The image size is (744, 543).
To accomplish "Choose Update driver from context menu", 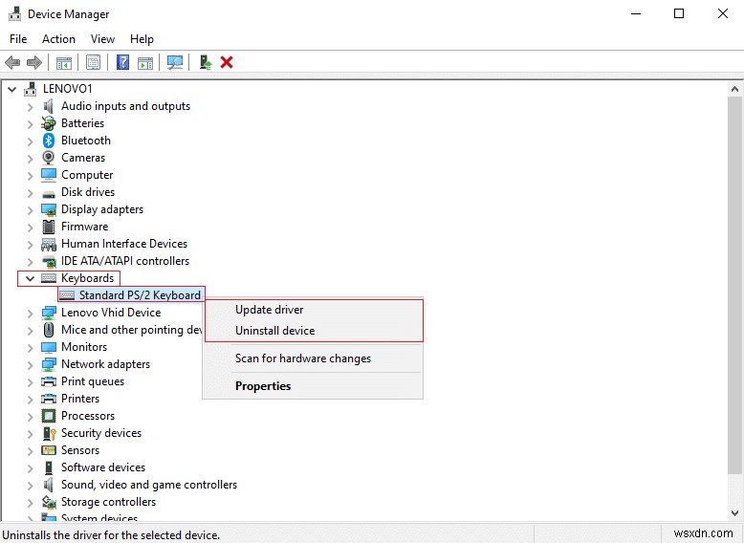I will [313, 310].
